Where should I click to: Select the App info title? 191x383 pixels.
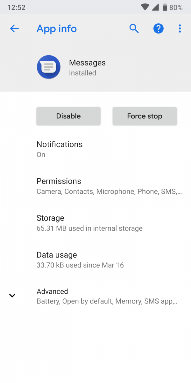[x=57, y=29]
